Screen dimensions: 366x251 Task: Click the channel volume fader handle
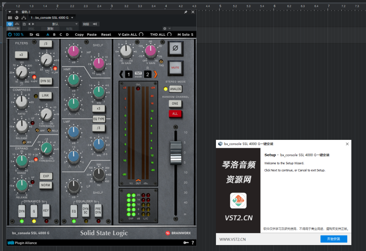tap(176, 153)
